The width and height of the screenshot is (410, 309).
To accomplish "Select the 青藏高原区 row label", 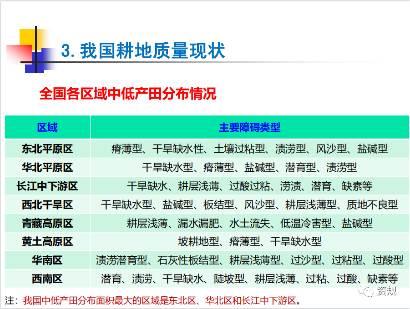I will pos(47,223).
